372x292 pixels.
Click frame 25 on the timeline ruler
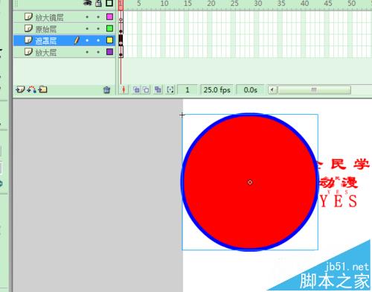(x=234, y=4)
